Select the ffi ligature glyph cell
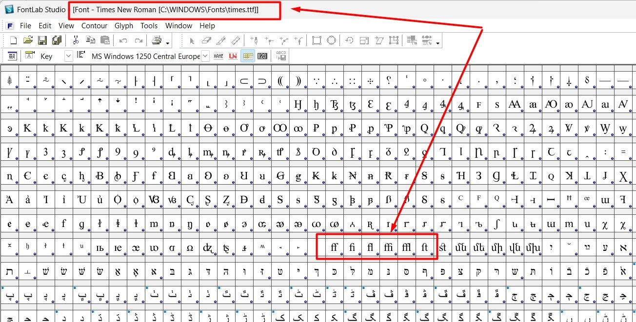636x322 pixels. click(388, 247)
